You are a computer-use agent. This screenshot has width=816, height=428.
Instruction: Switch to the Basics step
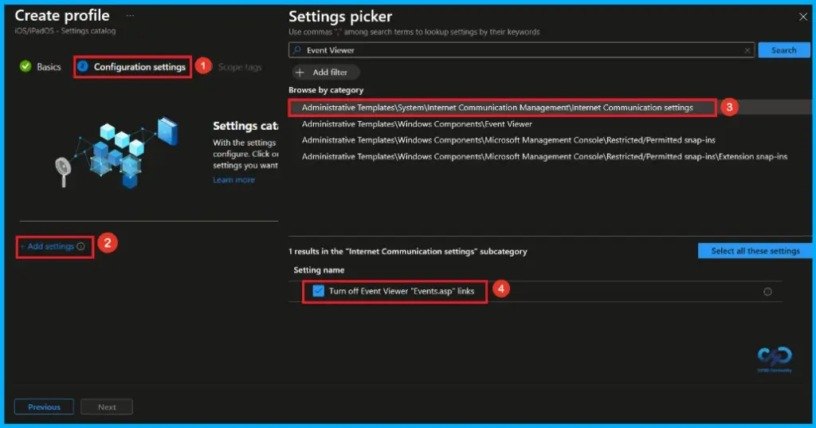[41, 67]
